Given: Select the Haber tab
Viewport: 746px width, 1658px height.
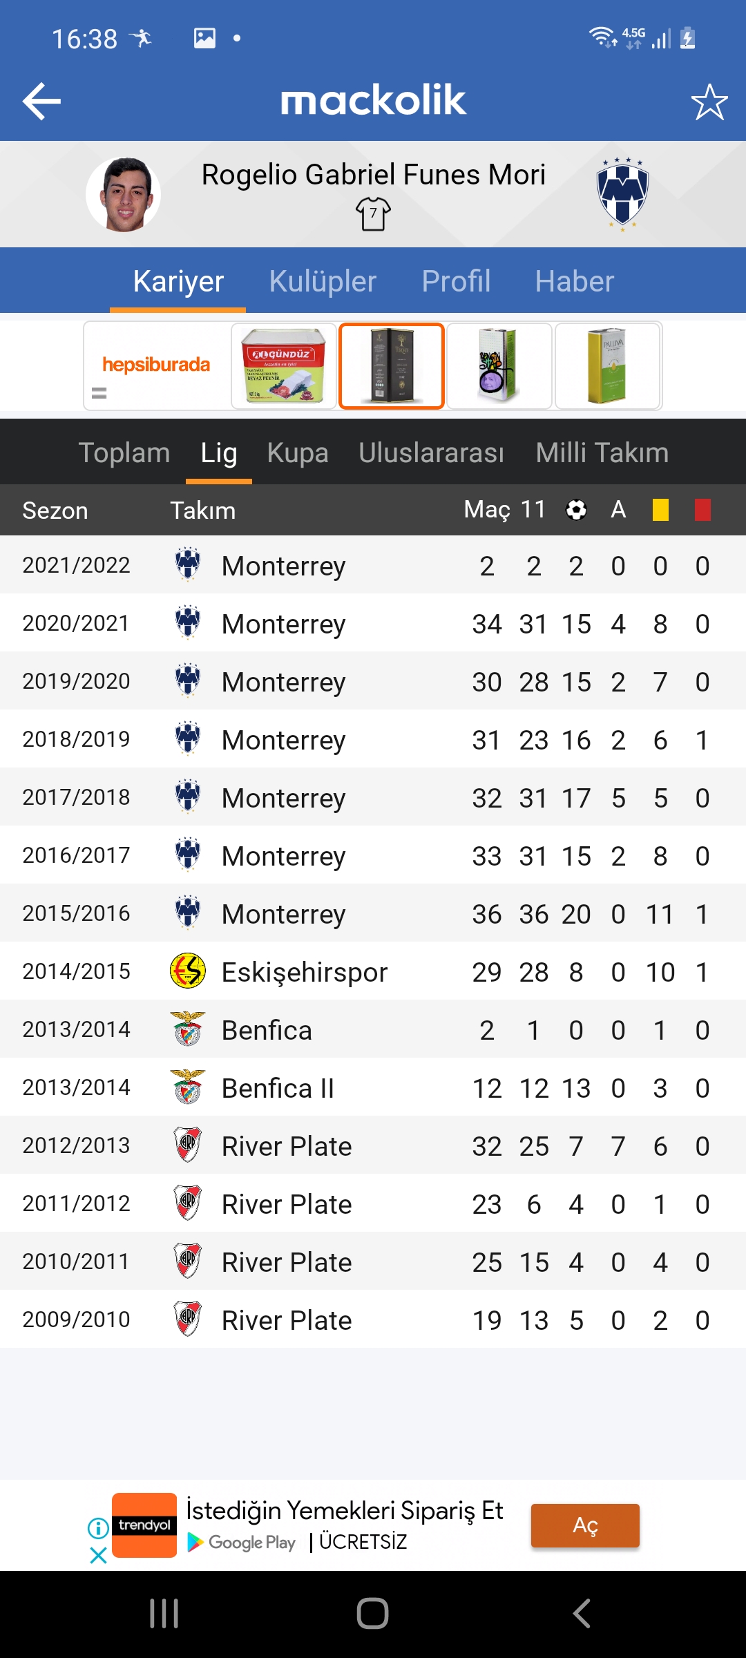Looking at the screenshot, I should tap(575, 281).
